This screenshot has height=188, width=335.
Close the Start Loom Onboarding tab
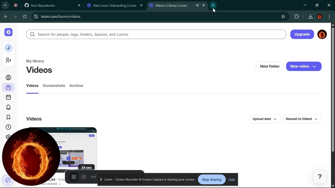[x=141, y=5]
